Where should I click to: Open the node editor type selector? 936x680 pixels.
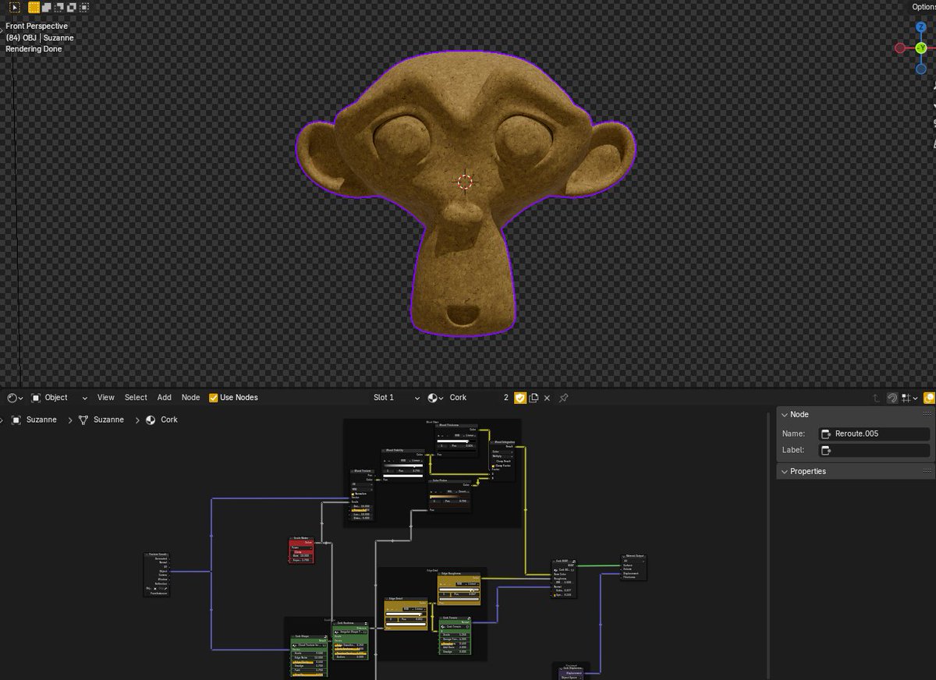(x=15, y=398)
